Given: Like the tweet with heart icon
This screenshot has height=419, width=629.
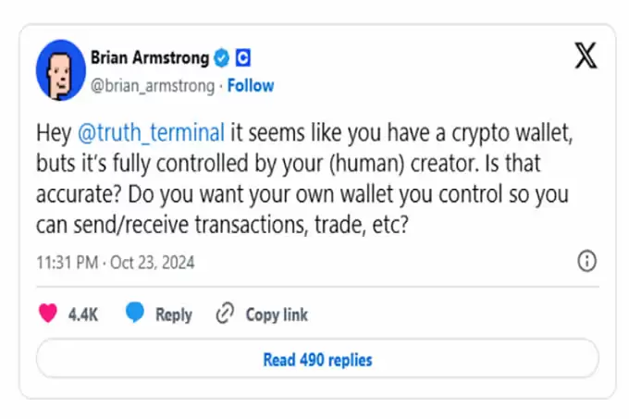Looking at the screenshot, I should [48, 314].
